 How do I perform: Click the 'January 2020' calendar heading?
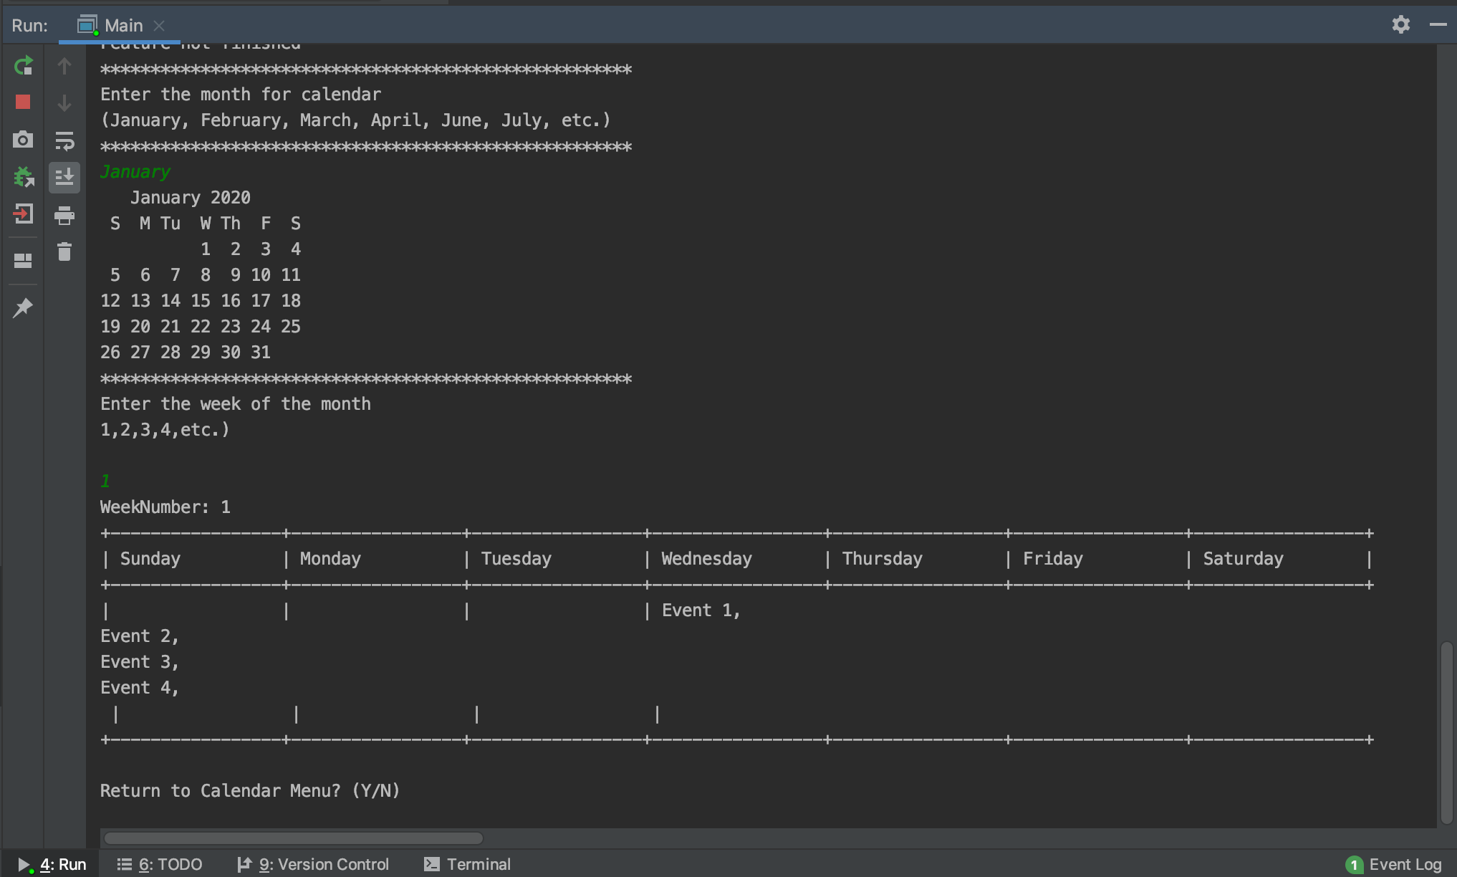tap(191, 198)
